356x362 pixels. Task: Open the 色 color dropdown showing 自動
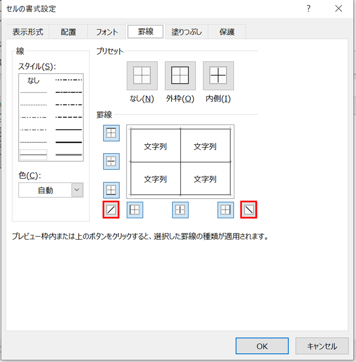click(51, 190)
